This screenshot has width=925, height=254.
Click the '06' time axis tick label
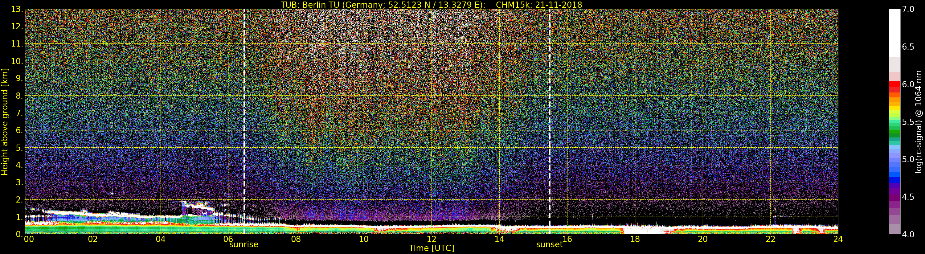(x=228, y=239)
